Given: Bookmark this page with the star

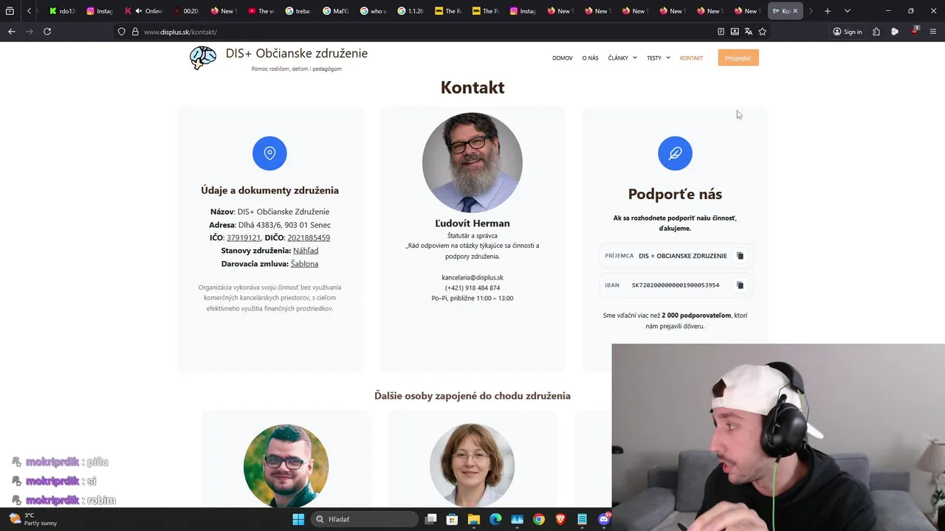Looking at the screenshot, I should pos(763,32).
